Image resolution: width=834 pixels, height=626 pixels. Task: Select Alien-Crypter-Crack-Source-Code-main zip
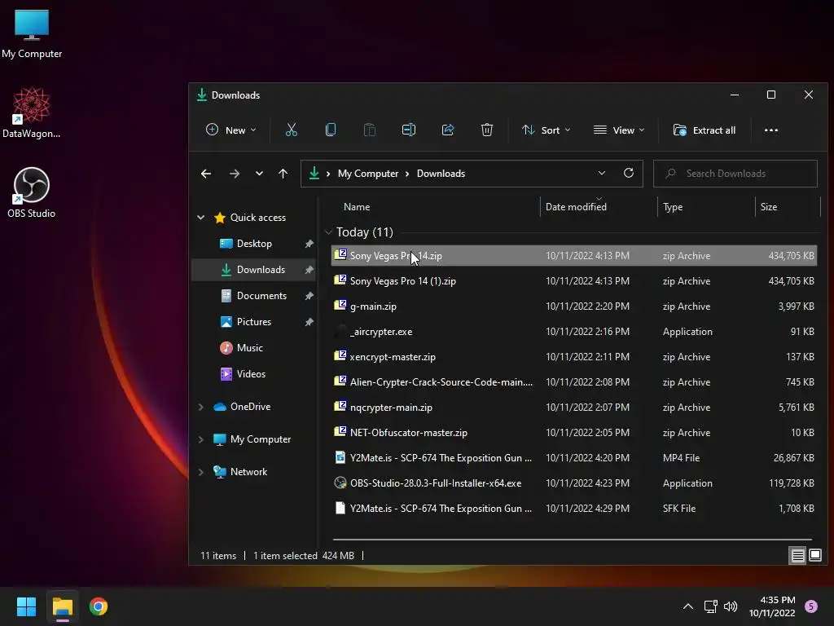point(574,382)
